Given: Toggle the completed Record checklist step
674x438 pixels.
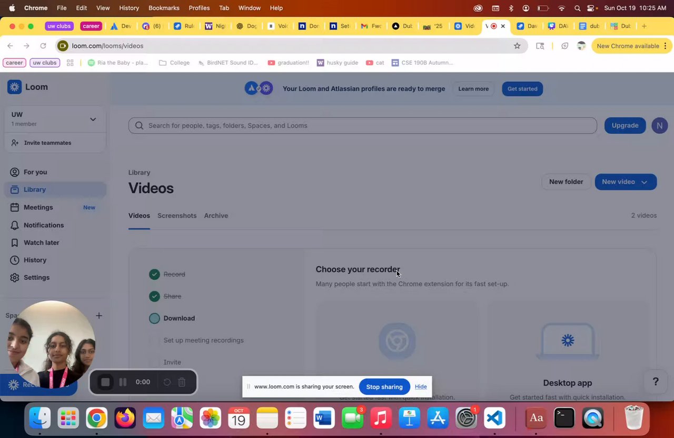Looking at the screenshot, I should coord(154,274).
